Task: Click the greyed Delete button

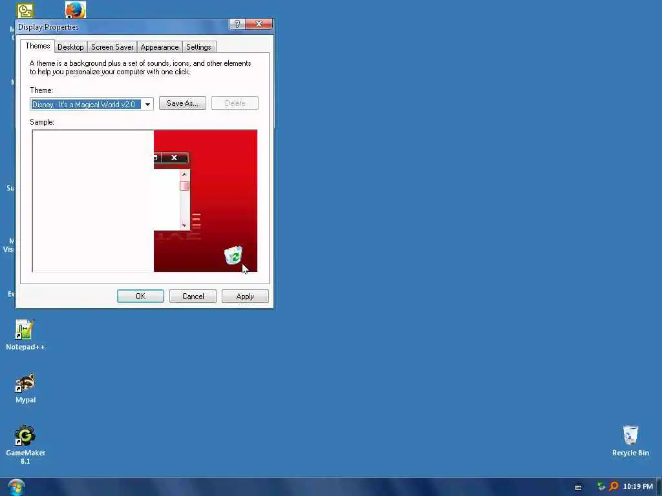Action: point(235,103)
